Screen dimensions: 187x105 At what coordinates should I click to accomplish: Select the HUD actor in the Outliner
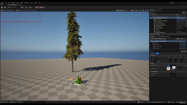click(157, 29)
